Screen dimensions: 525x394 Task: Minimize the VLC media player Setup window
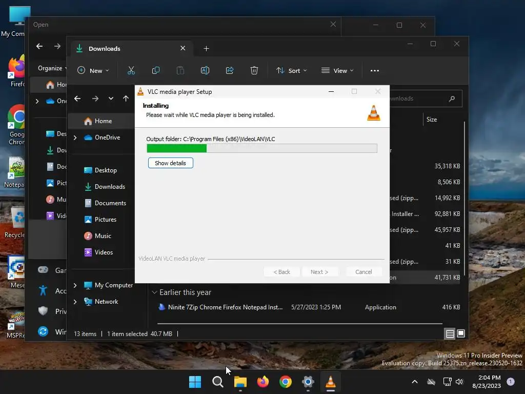(331, 91)
